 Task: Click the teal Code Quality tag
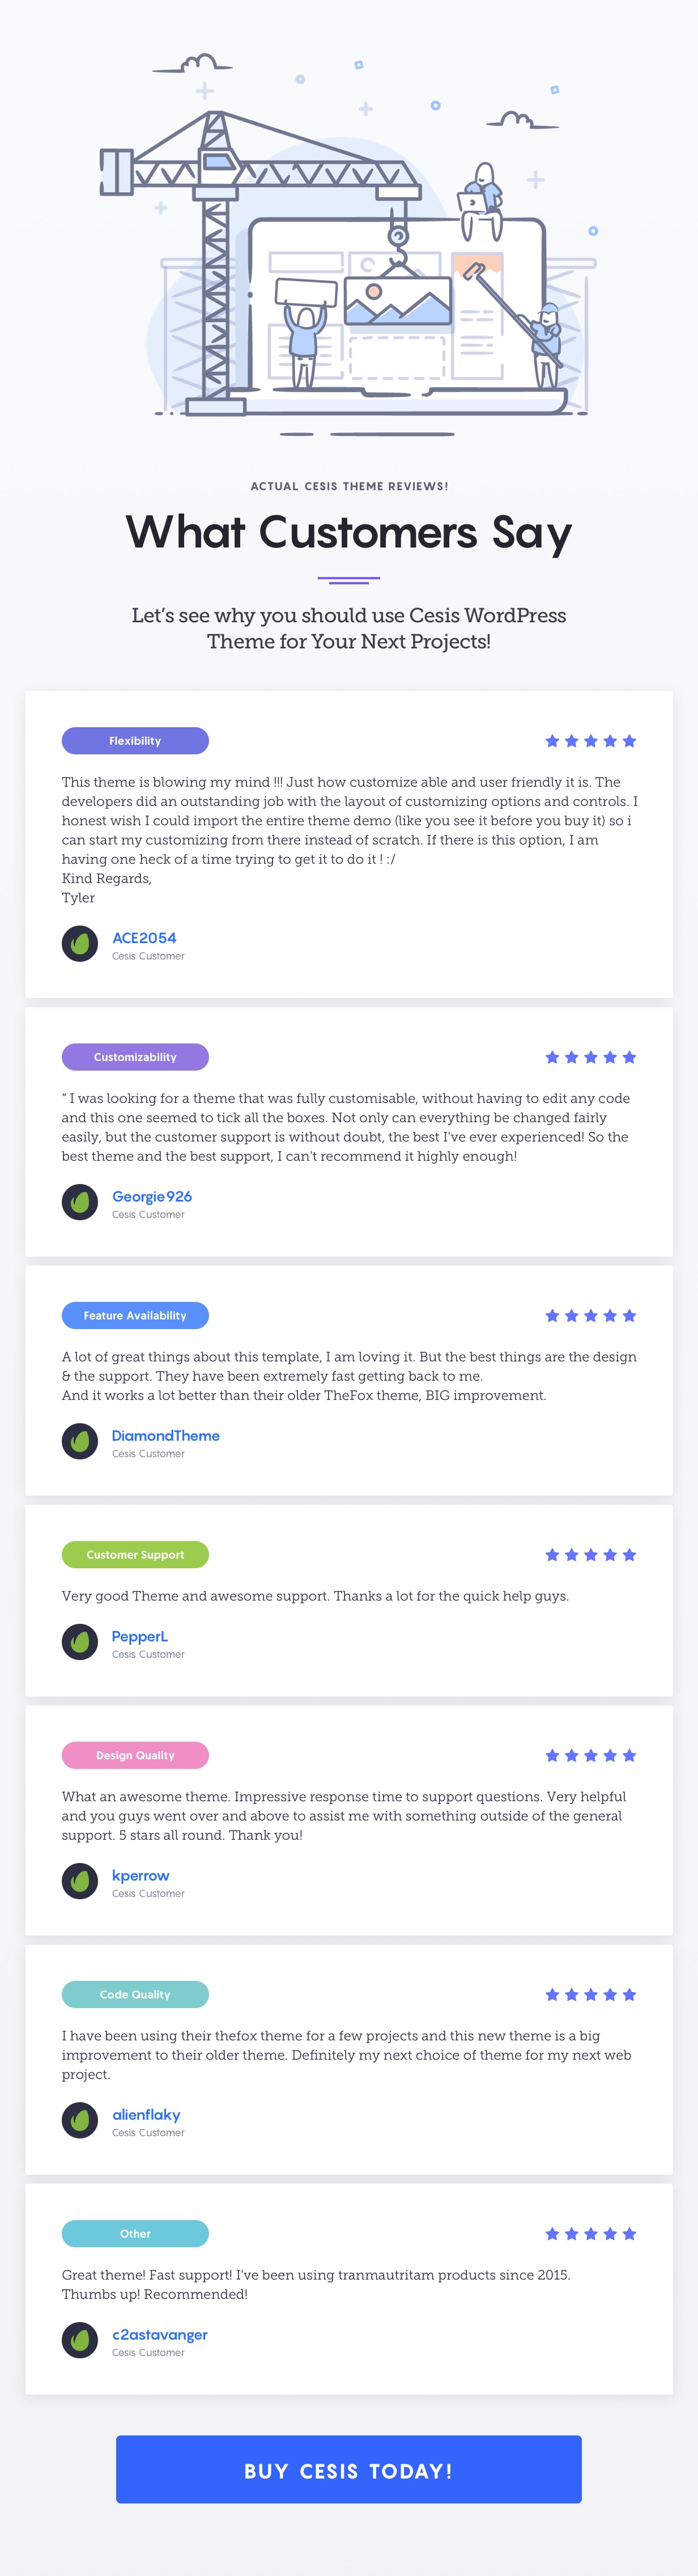pos(135,1994)
